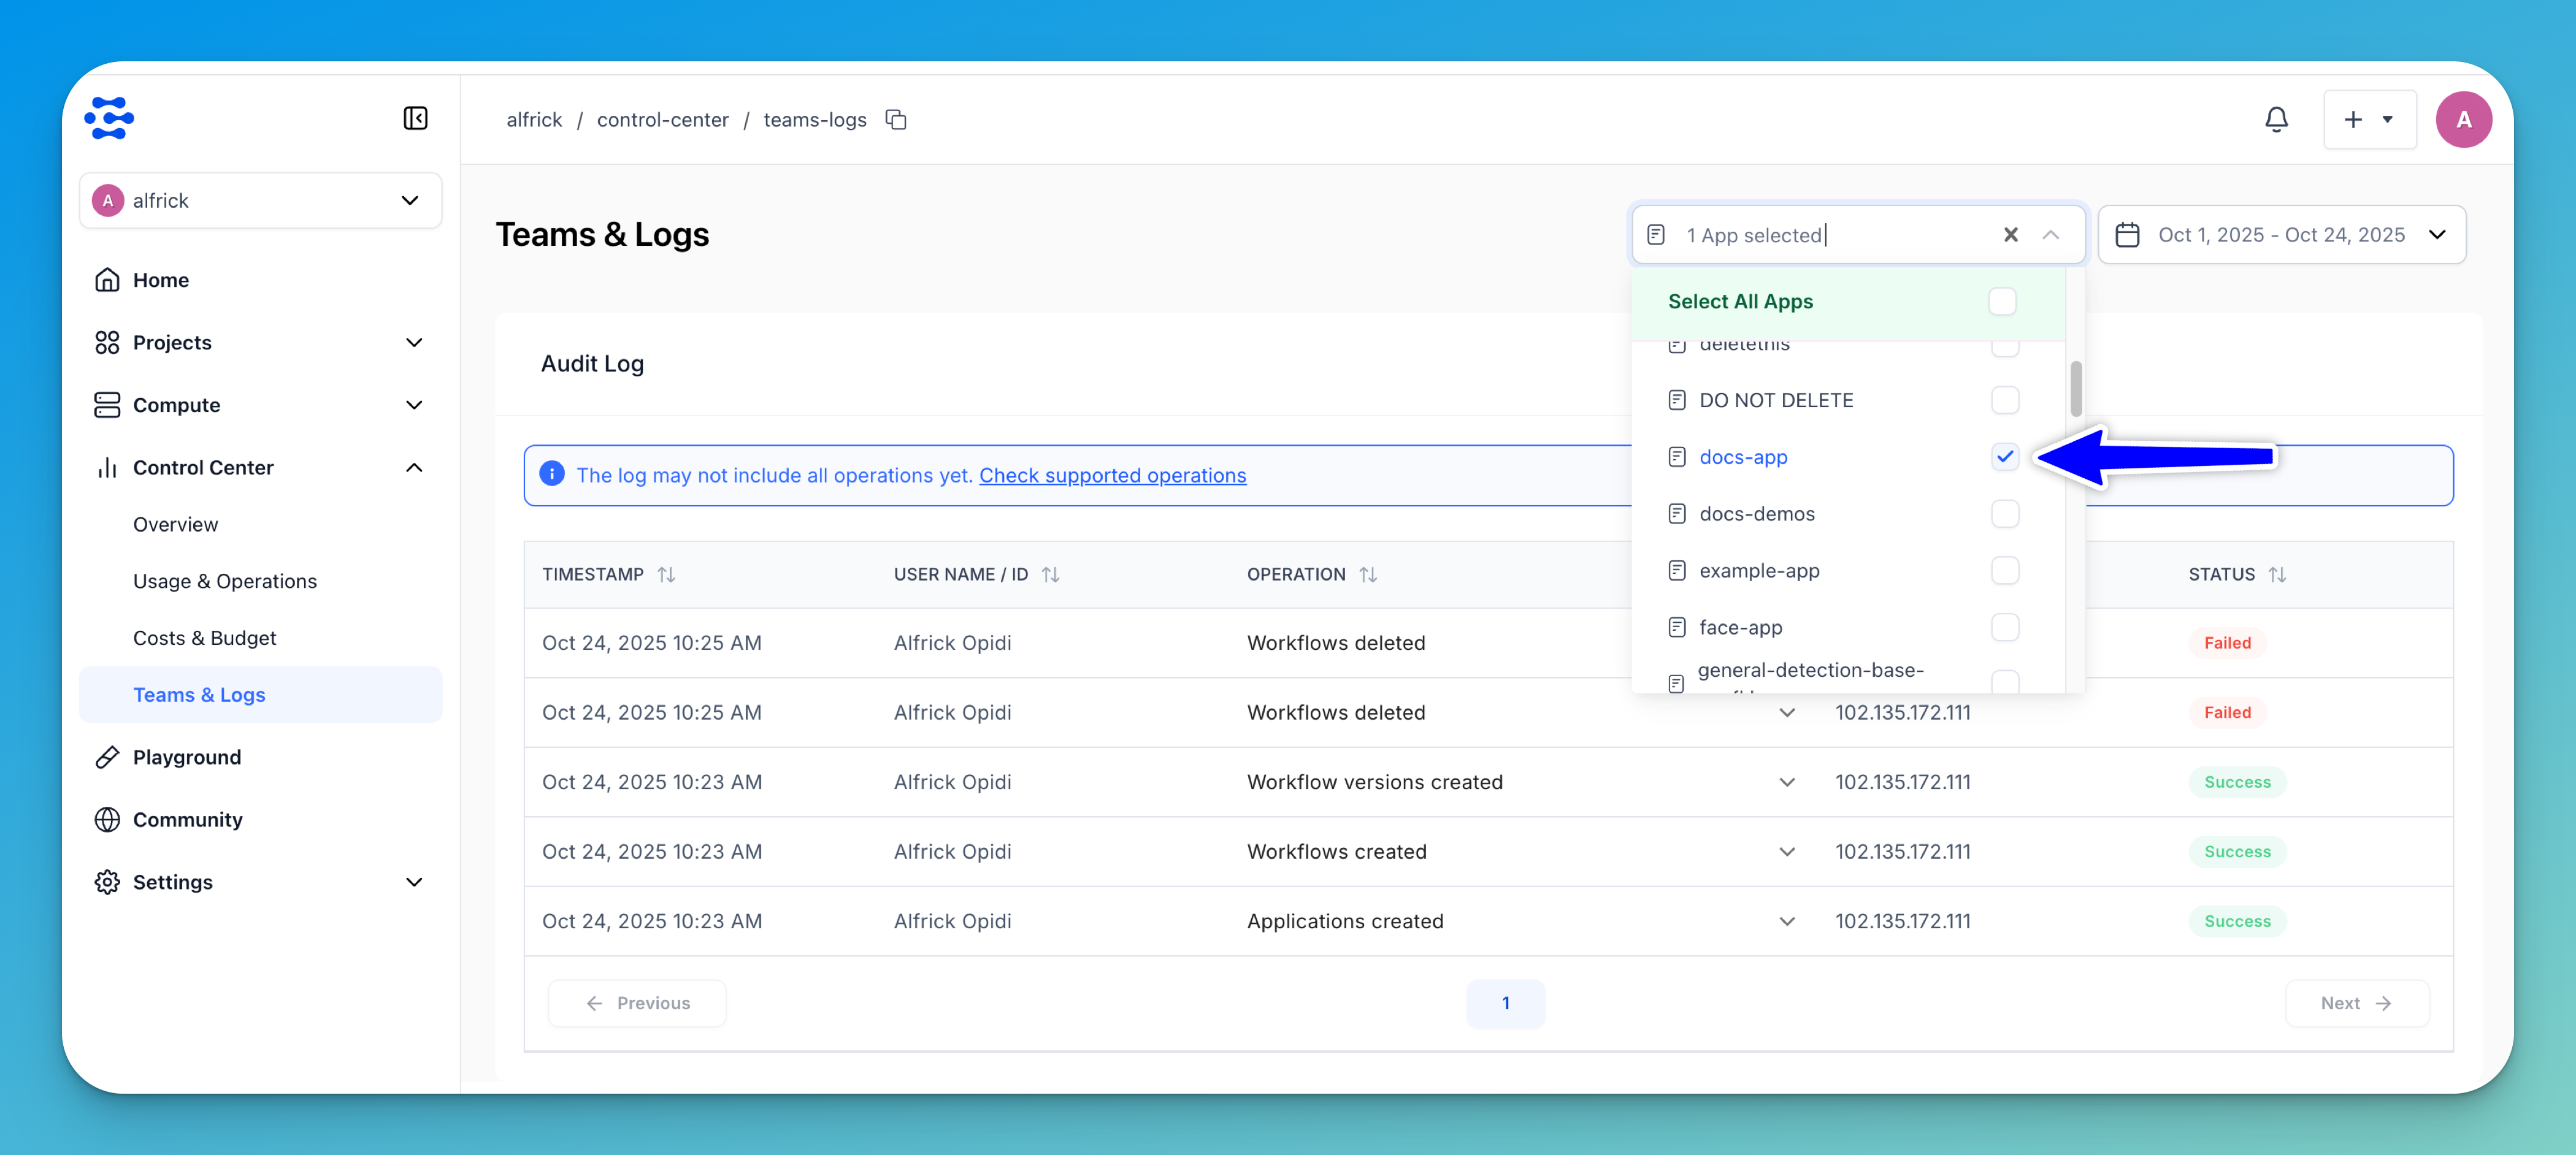Sort by the OPERATION column arrows
The height and width of the screenshot is (1155, 2576).
(1367, 574)
